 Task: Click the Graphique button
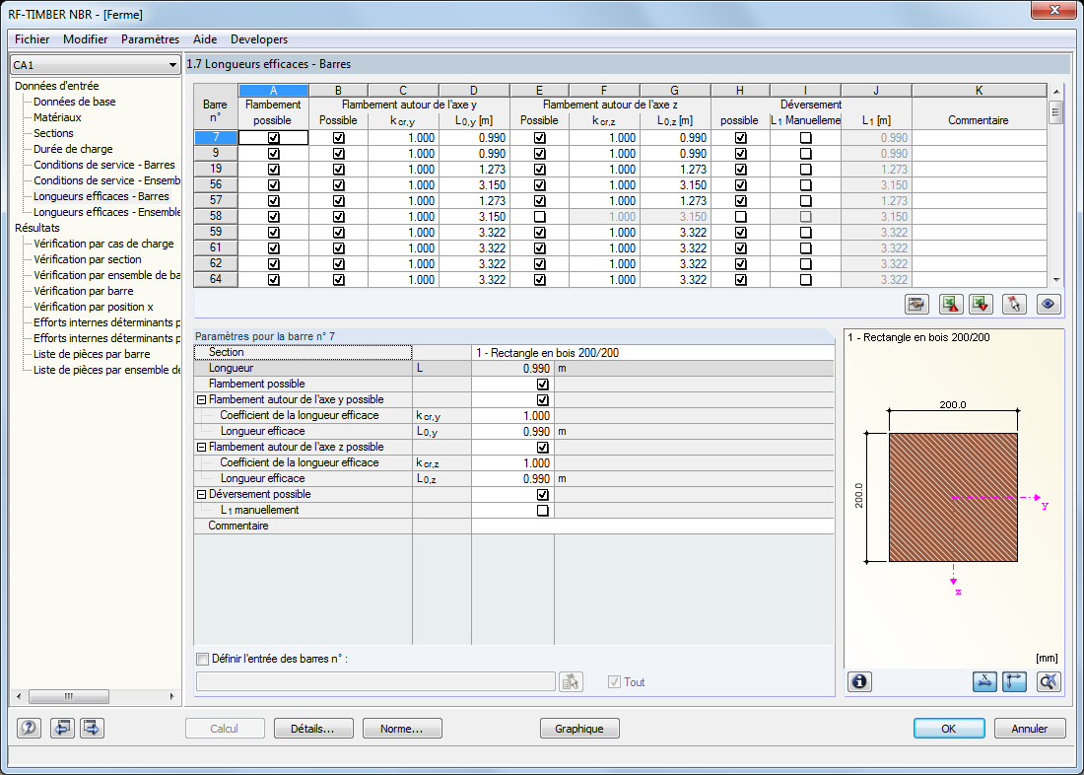point(579,729)
